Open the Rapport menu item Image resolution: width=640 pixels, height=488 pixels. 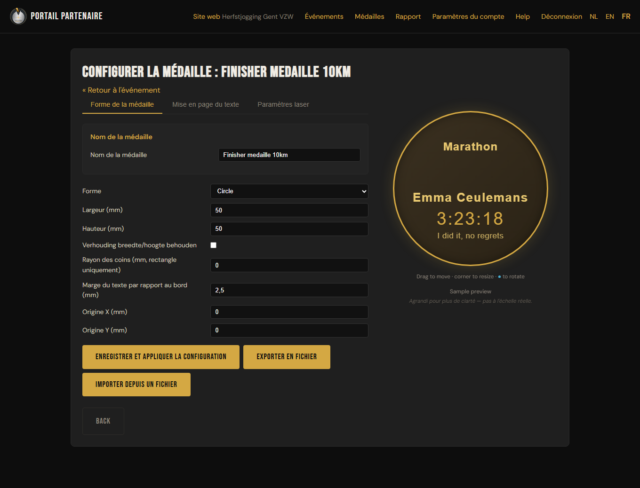[408, 16]
